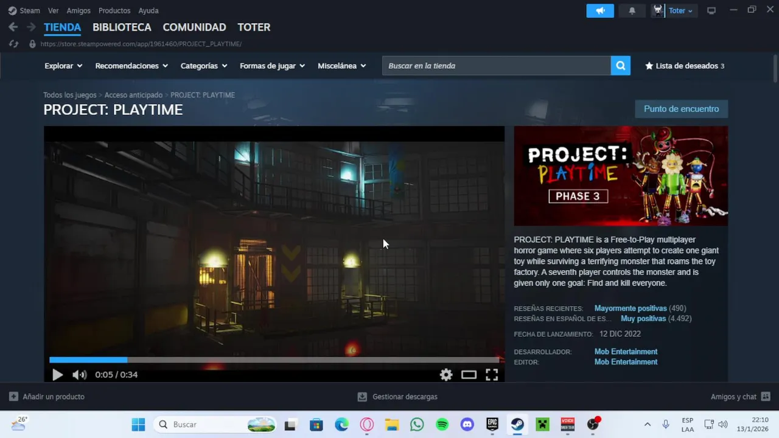Viewport: 779px width, 438px height.
Task: Open the TOTER profile tab
Action: pos(254,27)
